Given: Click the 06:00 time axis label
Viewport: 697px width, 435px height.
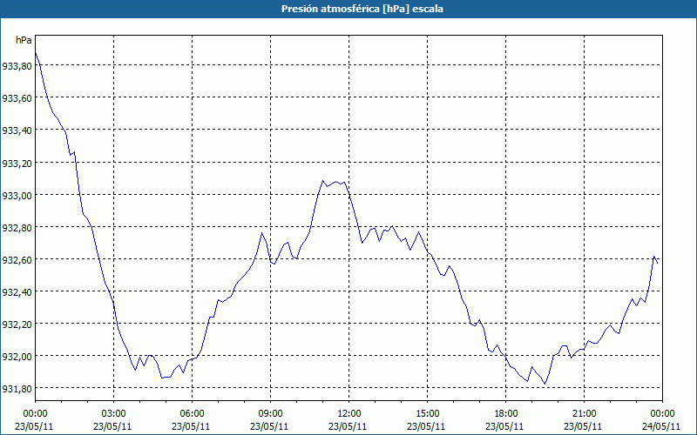Looking at the screenshot, I should click(192, 414).
